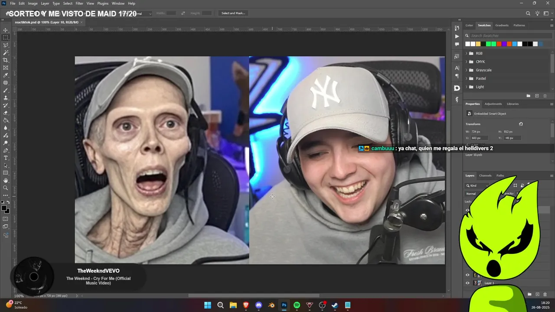
Task: Create a new layer in Layers panel
Action: pos(537,294)
